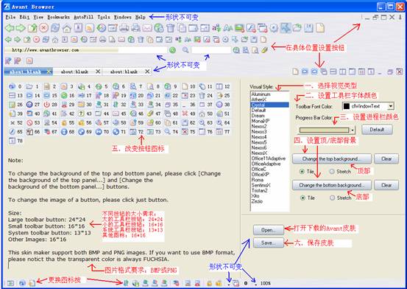Viewport: 407px width, 289px height.
Task: Click the 100% zoom indicator in status bar
Action: (x=265, y=283)
